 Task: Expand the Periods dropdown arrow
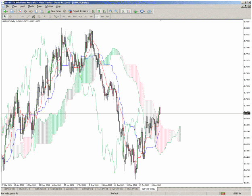144,11
